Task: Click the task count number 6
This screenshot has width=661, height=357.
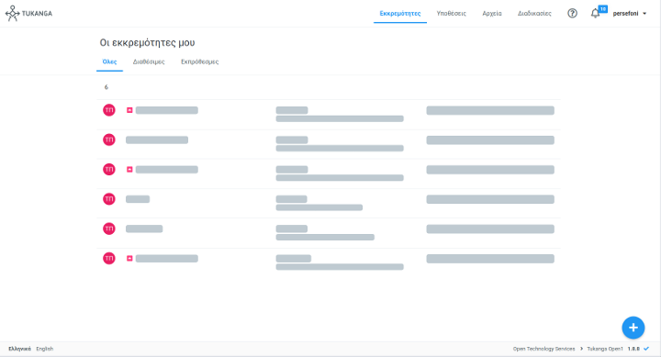Action: click(106, 87)
